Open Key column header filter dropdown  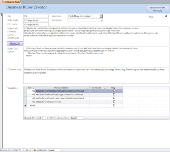[x=34, y=88]
